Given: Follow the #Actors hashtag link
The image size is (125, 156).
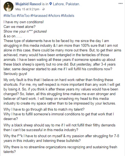Looking at the screenshot, I should pyautogui.click(x=54, y=16).
